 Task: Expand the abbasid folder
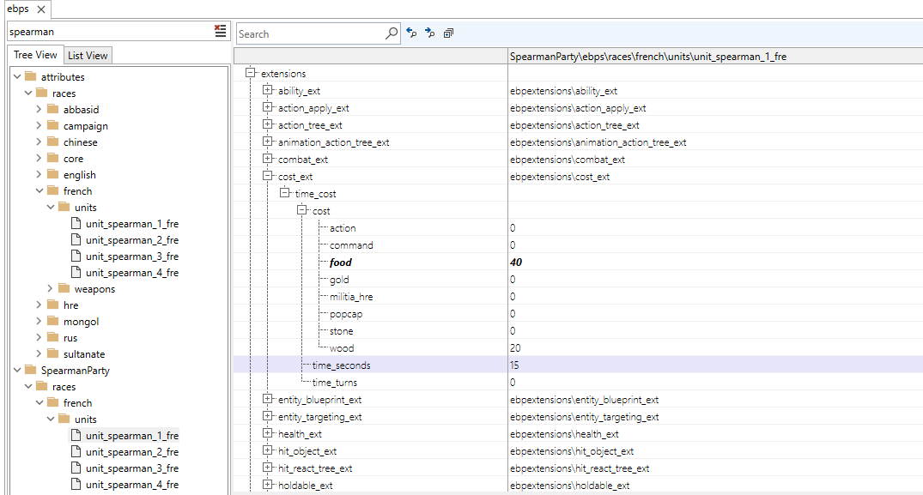click(x=39, y=109)
